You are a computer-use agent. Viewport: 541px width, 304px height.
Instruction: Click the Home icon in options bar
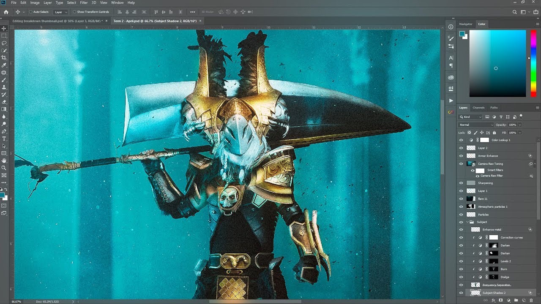pyautogui.click(x=6, y=12)
